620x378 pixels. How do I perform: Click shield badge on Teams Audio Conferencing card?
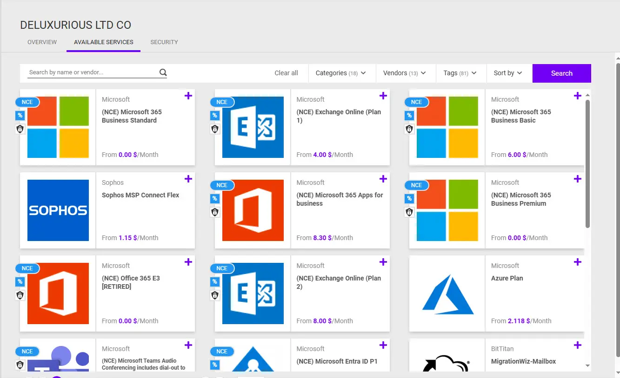point(20,365)
